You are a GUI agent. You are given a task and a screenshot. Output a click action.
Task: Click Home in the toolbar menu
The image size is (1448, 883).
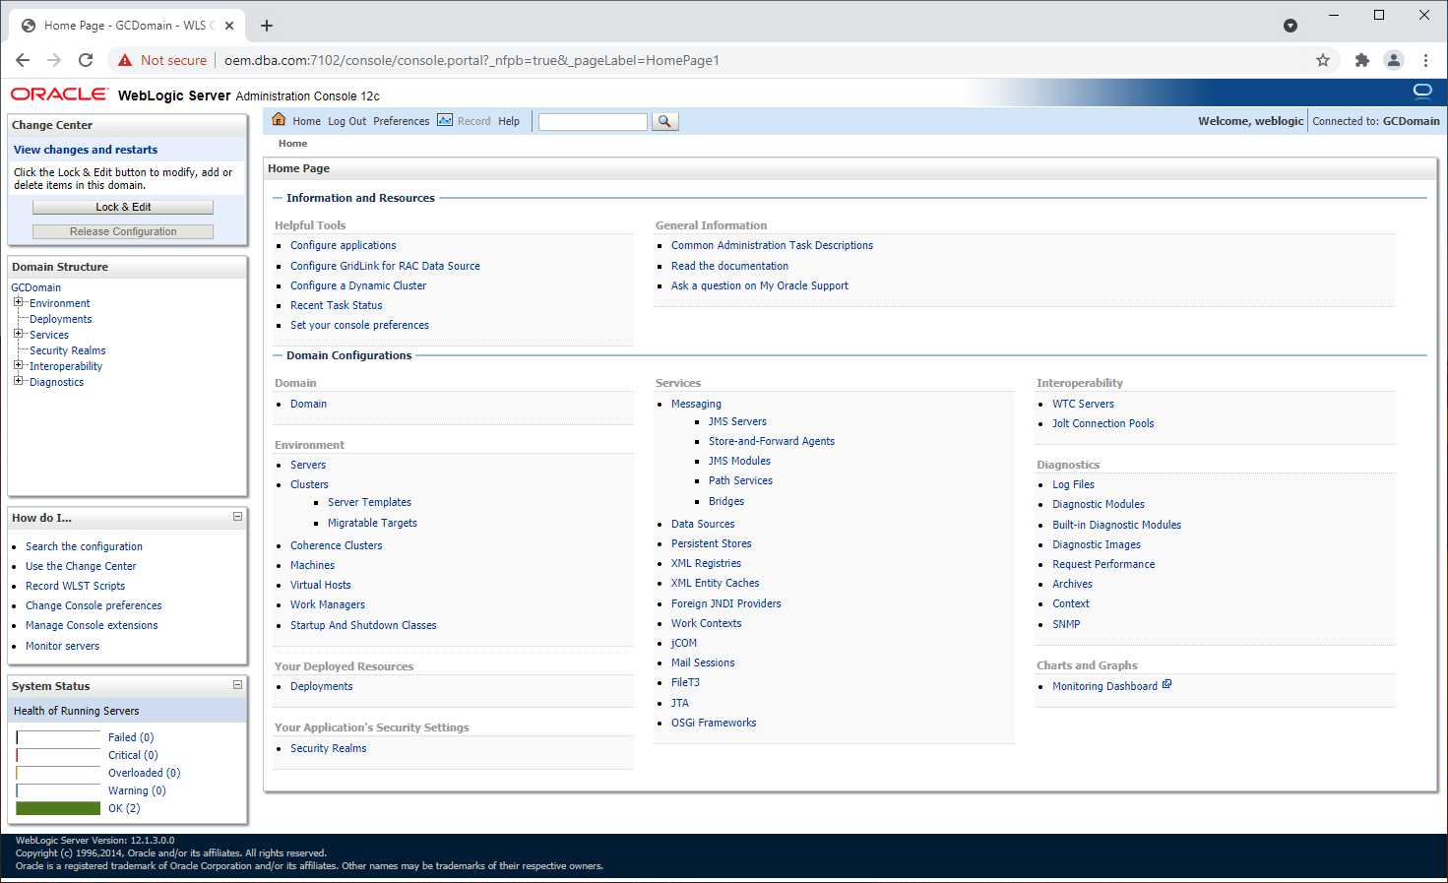click(306, 121)
